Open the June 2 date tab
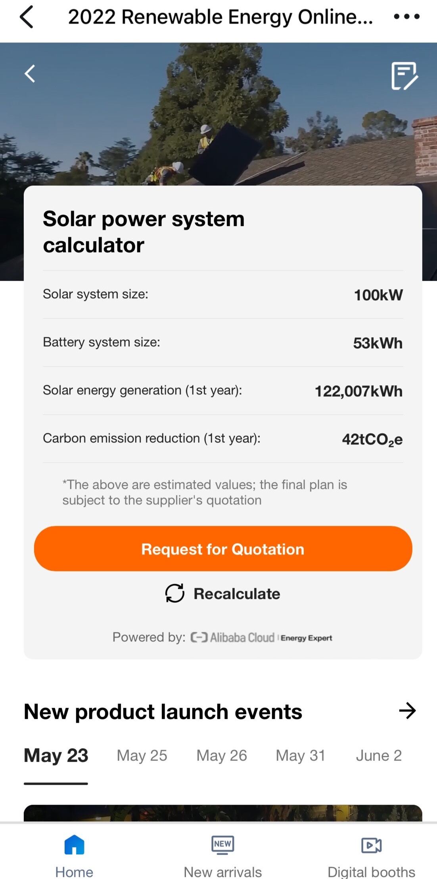437x879 pixels. (379, 755)
